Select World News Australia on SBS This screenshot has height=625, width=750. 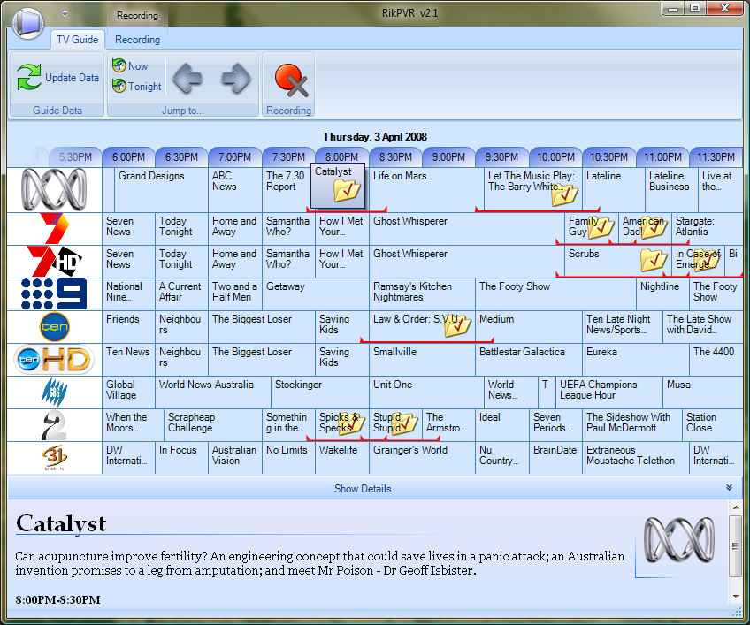coord(213,393)
